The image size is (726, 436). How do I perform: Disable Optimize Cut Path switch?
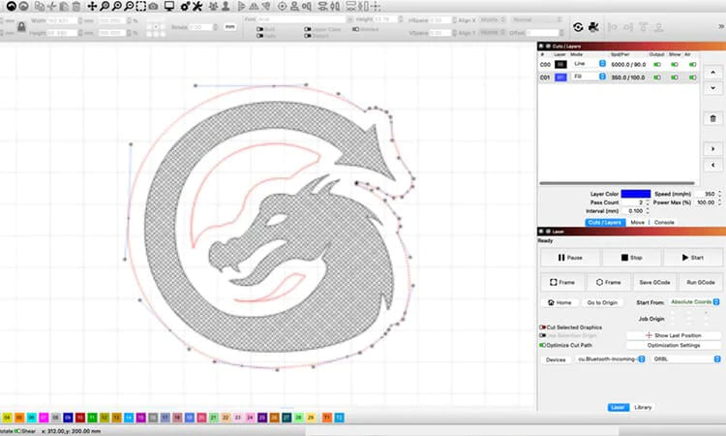pos(542,345)
